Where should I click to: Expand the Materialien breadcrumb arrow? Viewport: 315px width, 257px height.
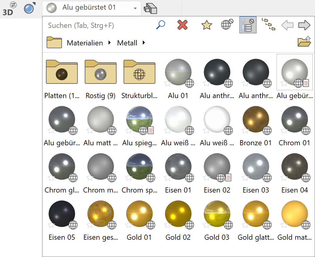[x=109, y=43]
